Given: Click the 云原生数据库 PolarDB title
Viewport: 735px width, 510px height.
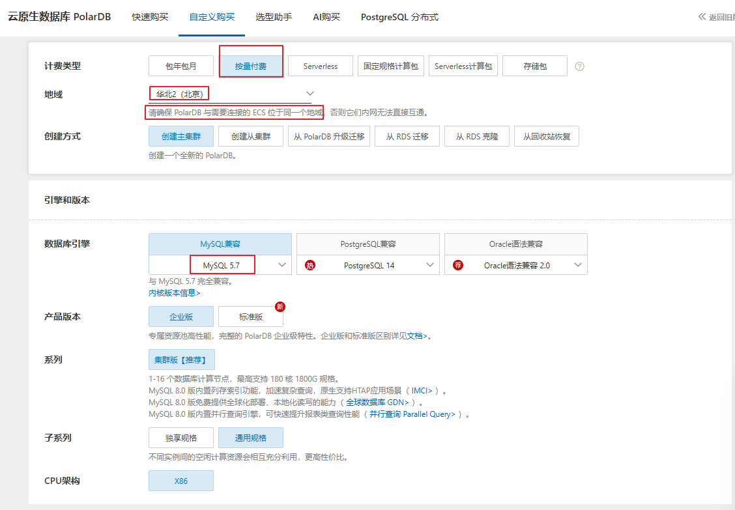Looking at the screenshot, I should (x=59, y=17).
